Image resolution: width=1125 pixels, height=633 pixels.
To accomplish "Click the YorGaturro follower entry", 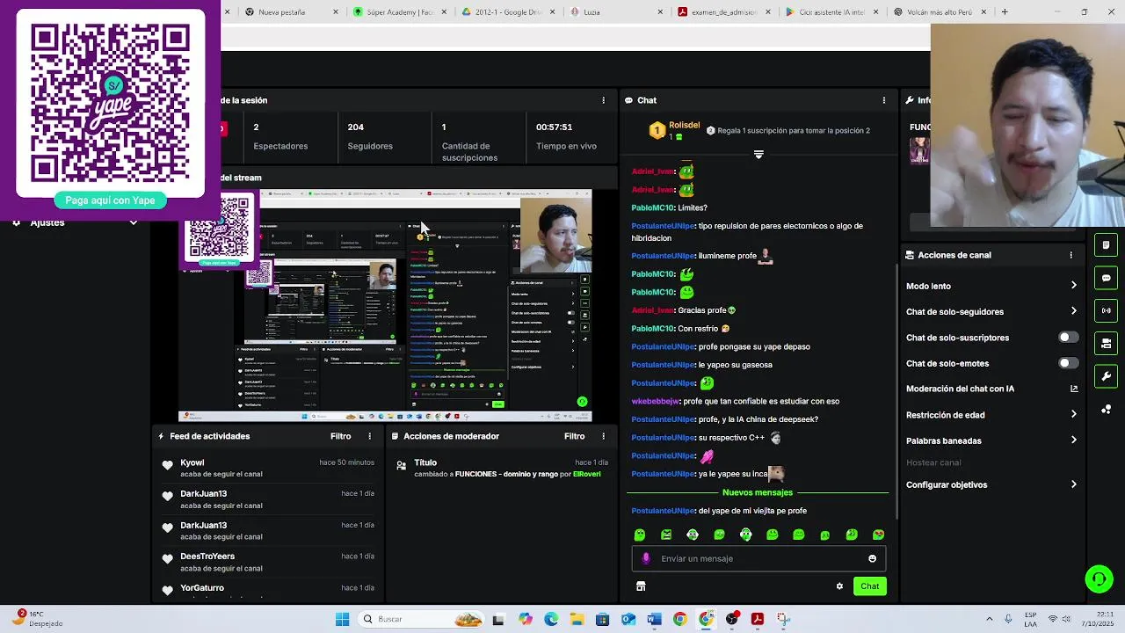I will (268, 592).
